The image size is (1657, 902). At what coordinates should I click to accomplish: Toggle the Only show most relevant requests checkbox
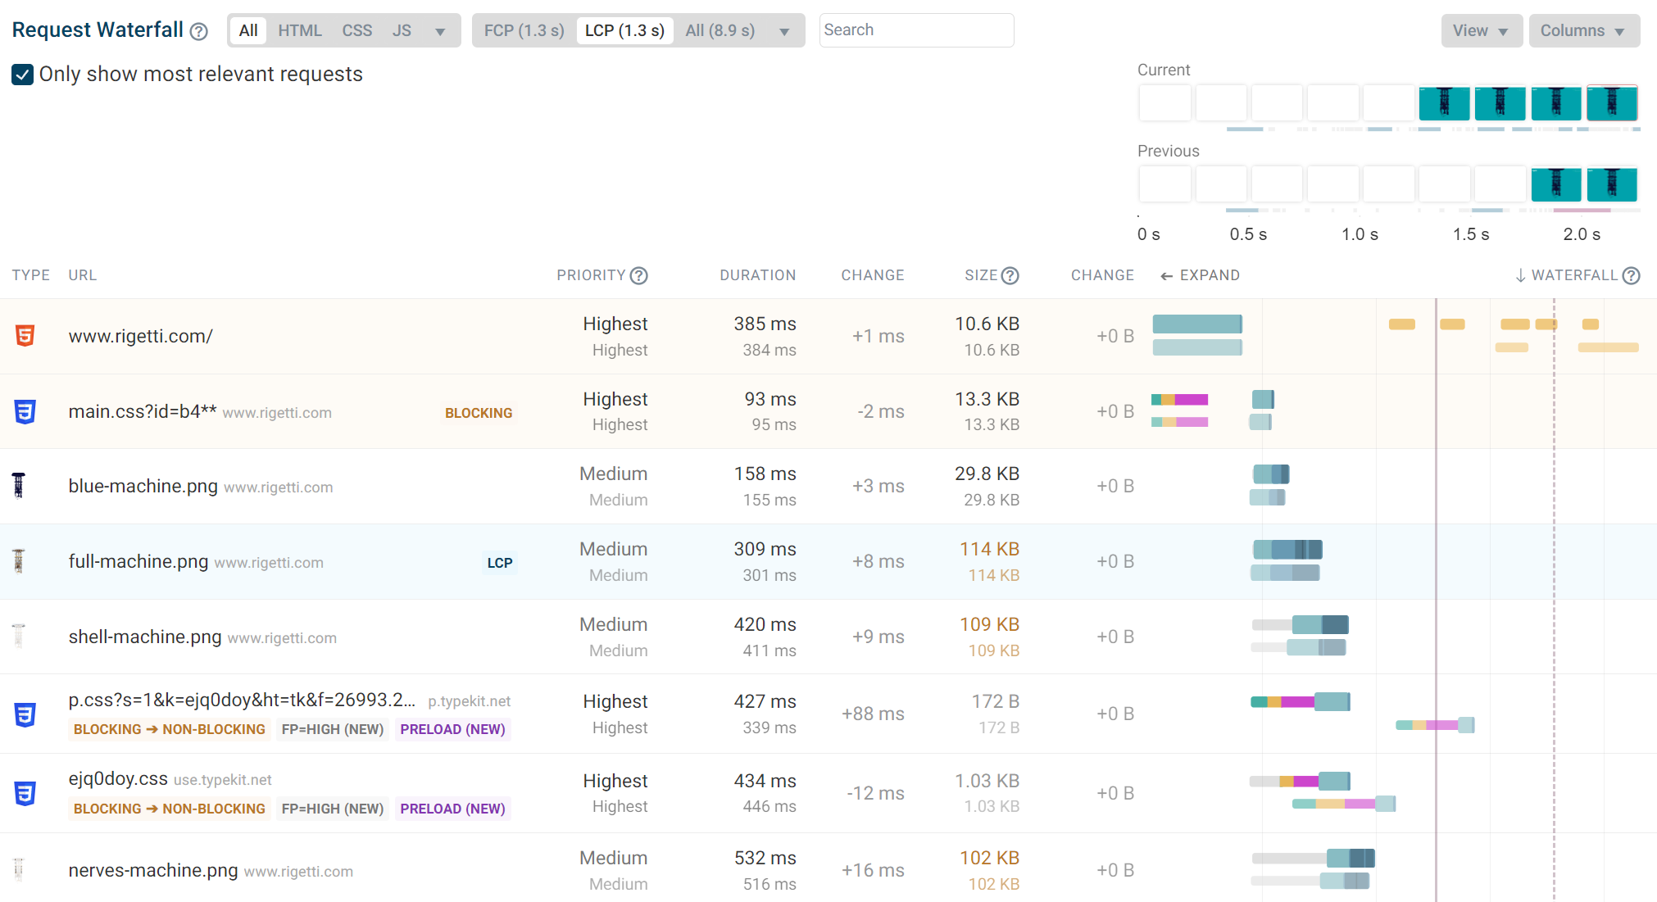[x=19, y=75]
